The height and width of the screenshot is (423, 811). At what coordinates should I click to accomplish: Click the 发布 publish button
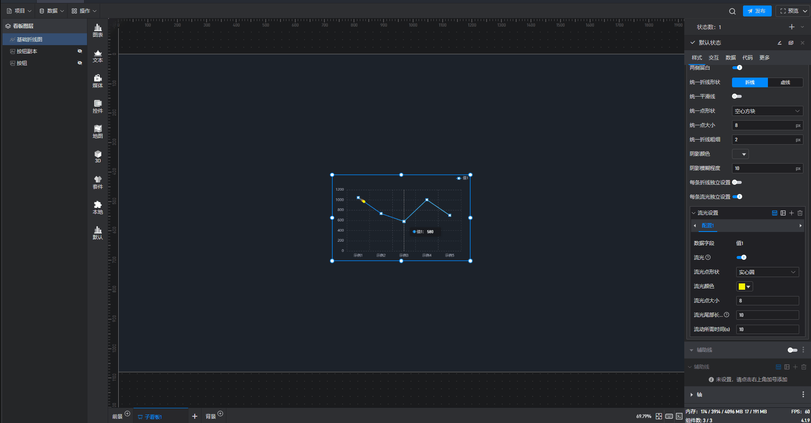pos(757,11)
